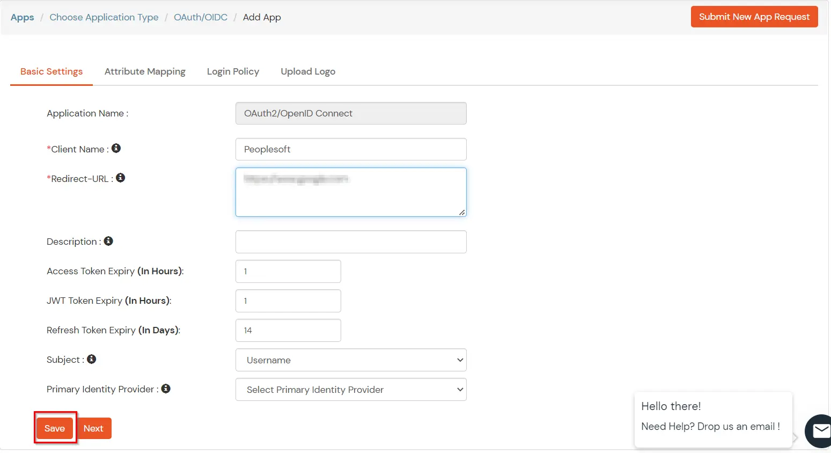Open the Apps breadcrumb link

(x=22, y=17)
